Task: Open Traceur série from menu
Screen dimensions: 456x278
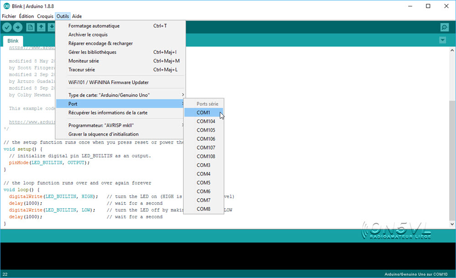Action: 119,69
